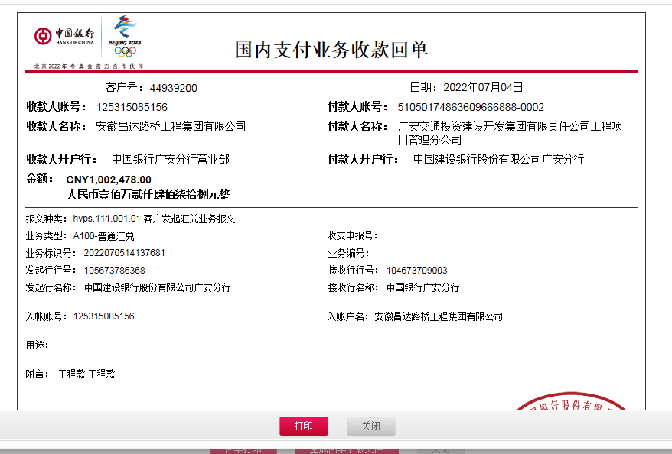
Task: Click the amount in Chinese capital characters
Action: [x=148, y=195]
